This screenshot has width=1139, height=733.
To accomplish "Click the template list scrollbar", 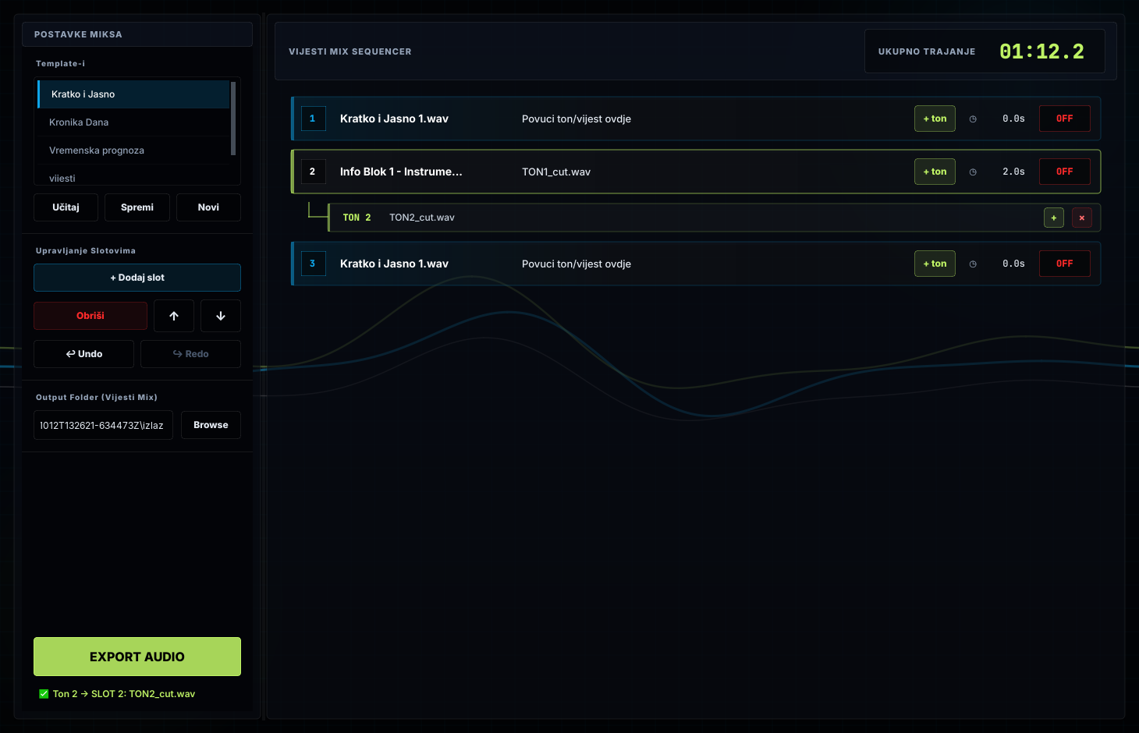I will 233,119.
